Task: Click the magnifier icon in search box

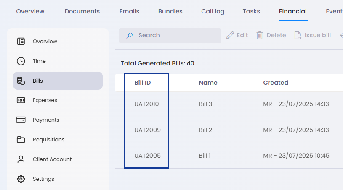Action: pos(130,36)
